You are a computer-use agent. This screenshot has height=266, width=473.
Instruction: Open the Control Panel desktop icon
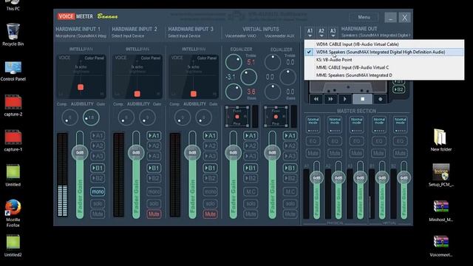point(13,71)
